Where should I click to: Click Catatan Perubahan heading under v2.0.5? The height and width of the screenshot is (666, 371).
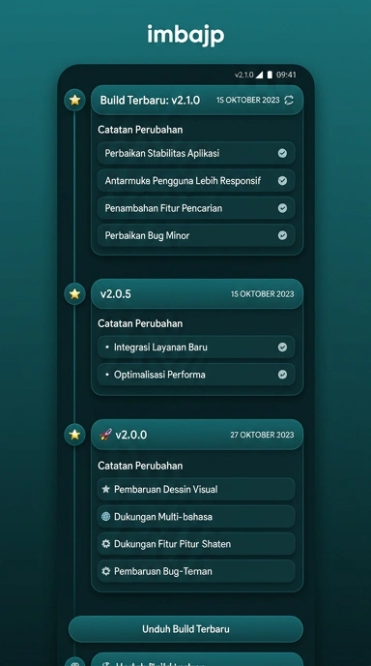(140, 323)
